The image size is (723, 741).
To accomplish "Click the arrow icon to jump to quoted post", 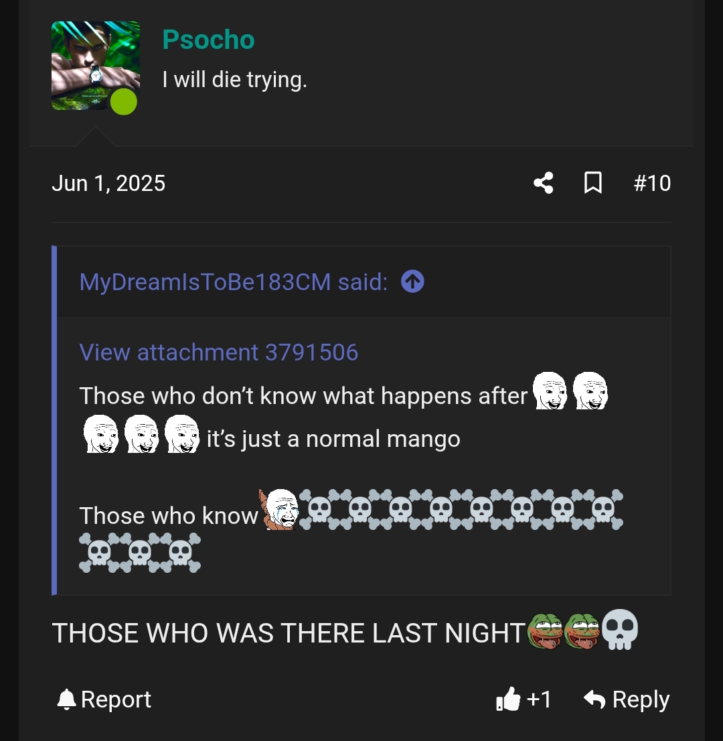I will pyautogui.click(x=412, y=281).
